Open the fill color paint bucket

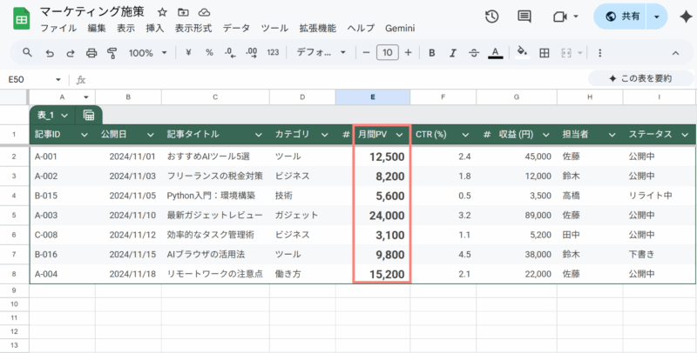pyautogui.click(x=522, y=53)
